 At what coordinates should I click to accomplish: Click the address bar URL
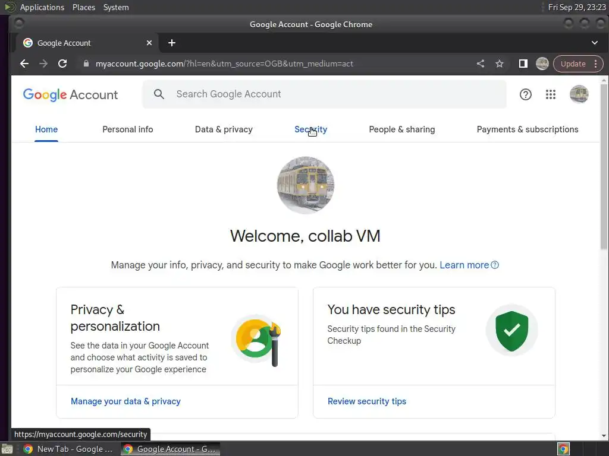[x=224, y=64]
